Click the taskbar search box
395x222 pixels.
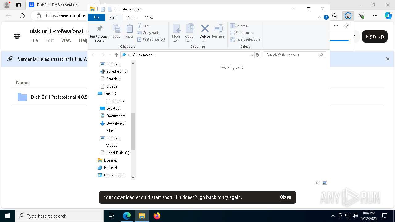click(x=59, y=216)
